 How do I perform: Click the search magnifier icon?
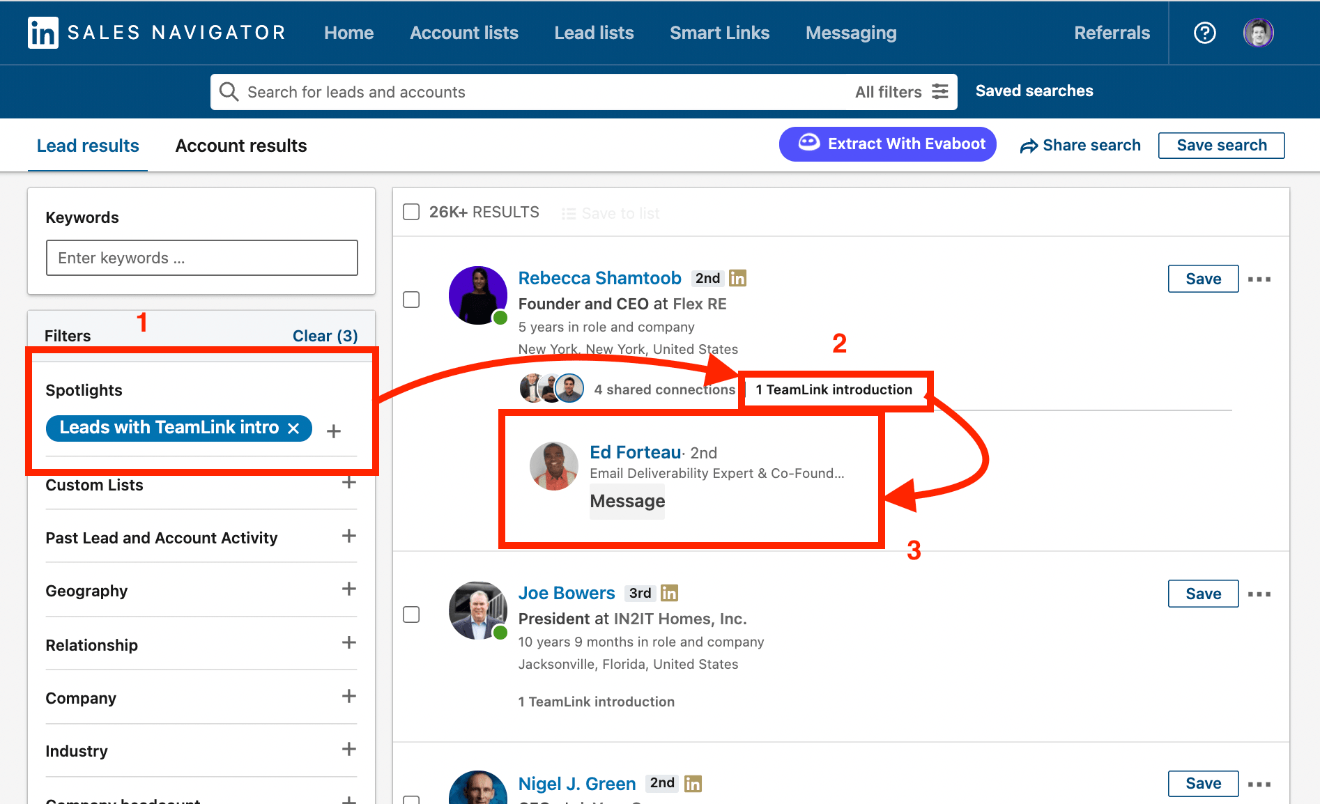229,91
